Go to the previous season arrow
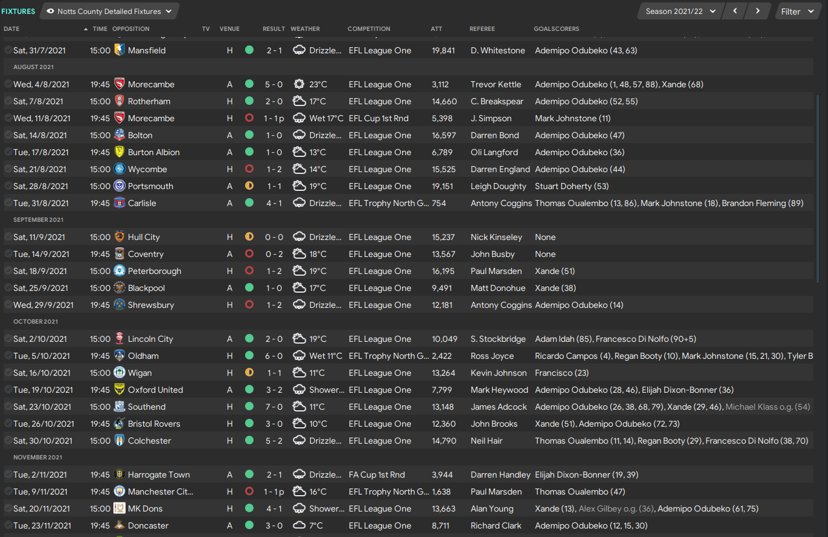Image resolution: width=828 pixels, height=537 pixels. click(735, 11)
